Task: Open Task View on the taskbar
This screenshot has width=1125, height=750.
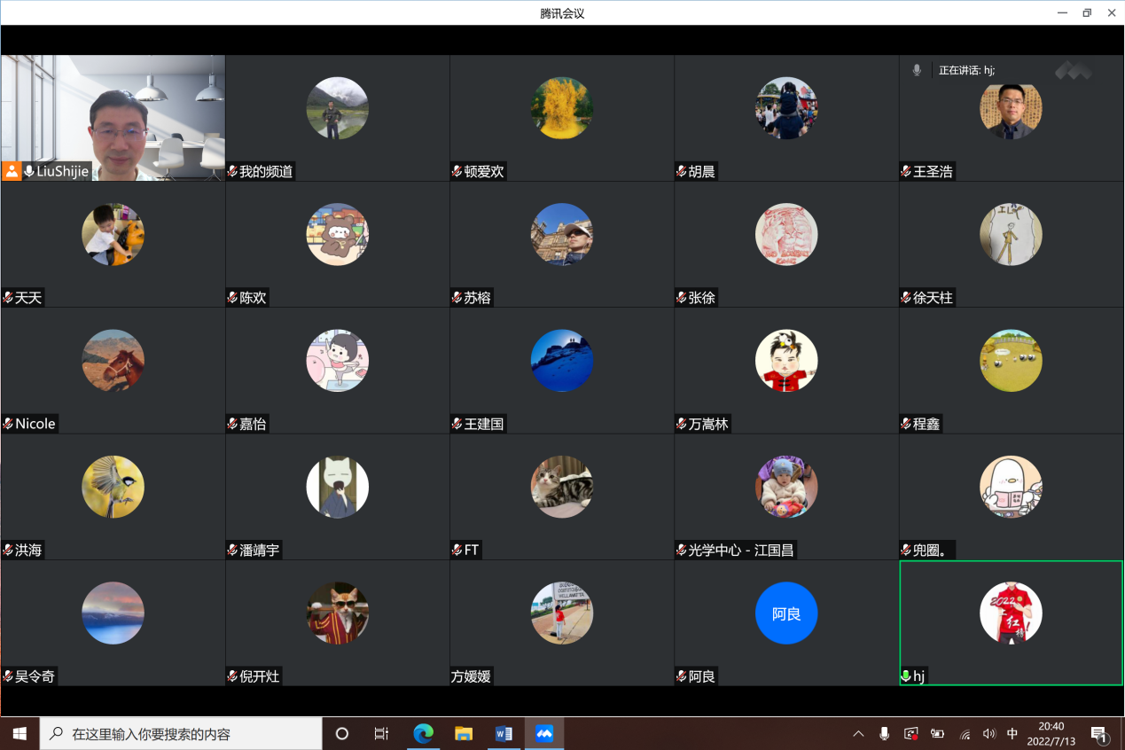Action: point(381,734)
